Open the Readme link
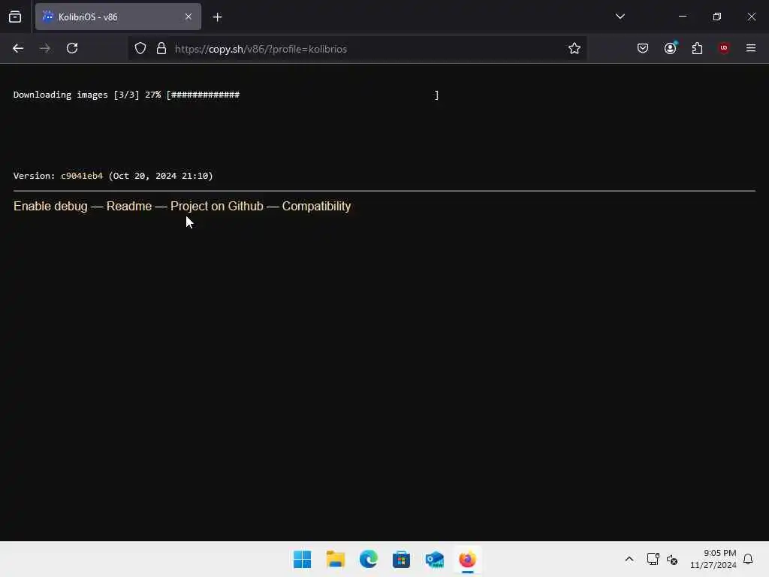The width and height of the screenshot is (769, 577). pos(129,206)
